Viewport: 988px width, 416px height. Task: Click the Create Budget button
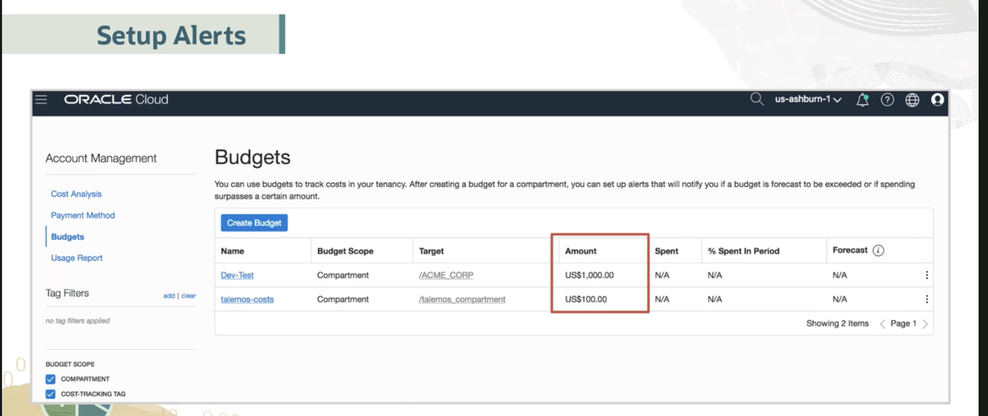coord(254,223)
